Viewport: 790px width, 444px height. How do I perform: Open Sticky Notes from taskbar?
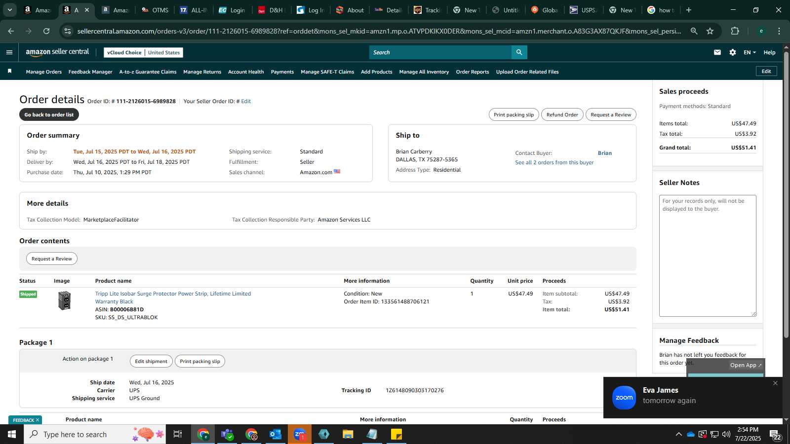pyautogui.click(x=396, y=434)
